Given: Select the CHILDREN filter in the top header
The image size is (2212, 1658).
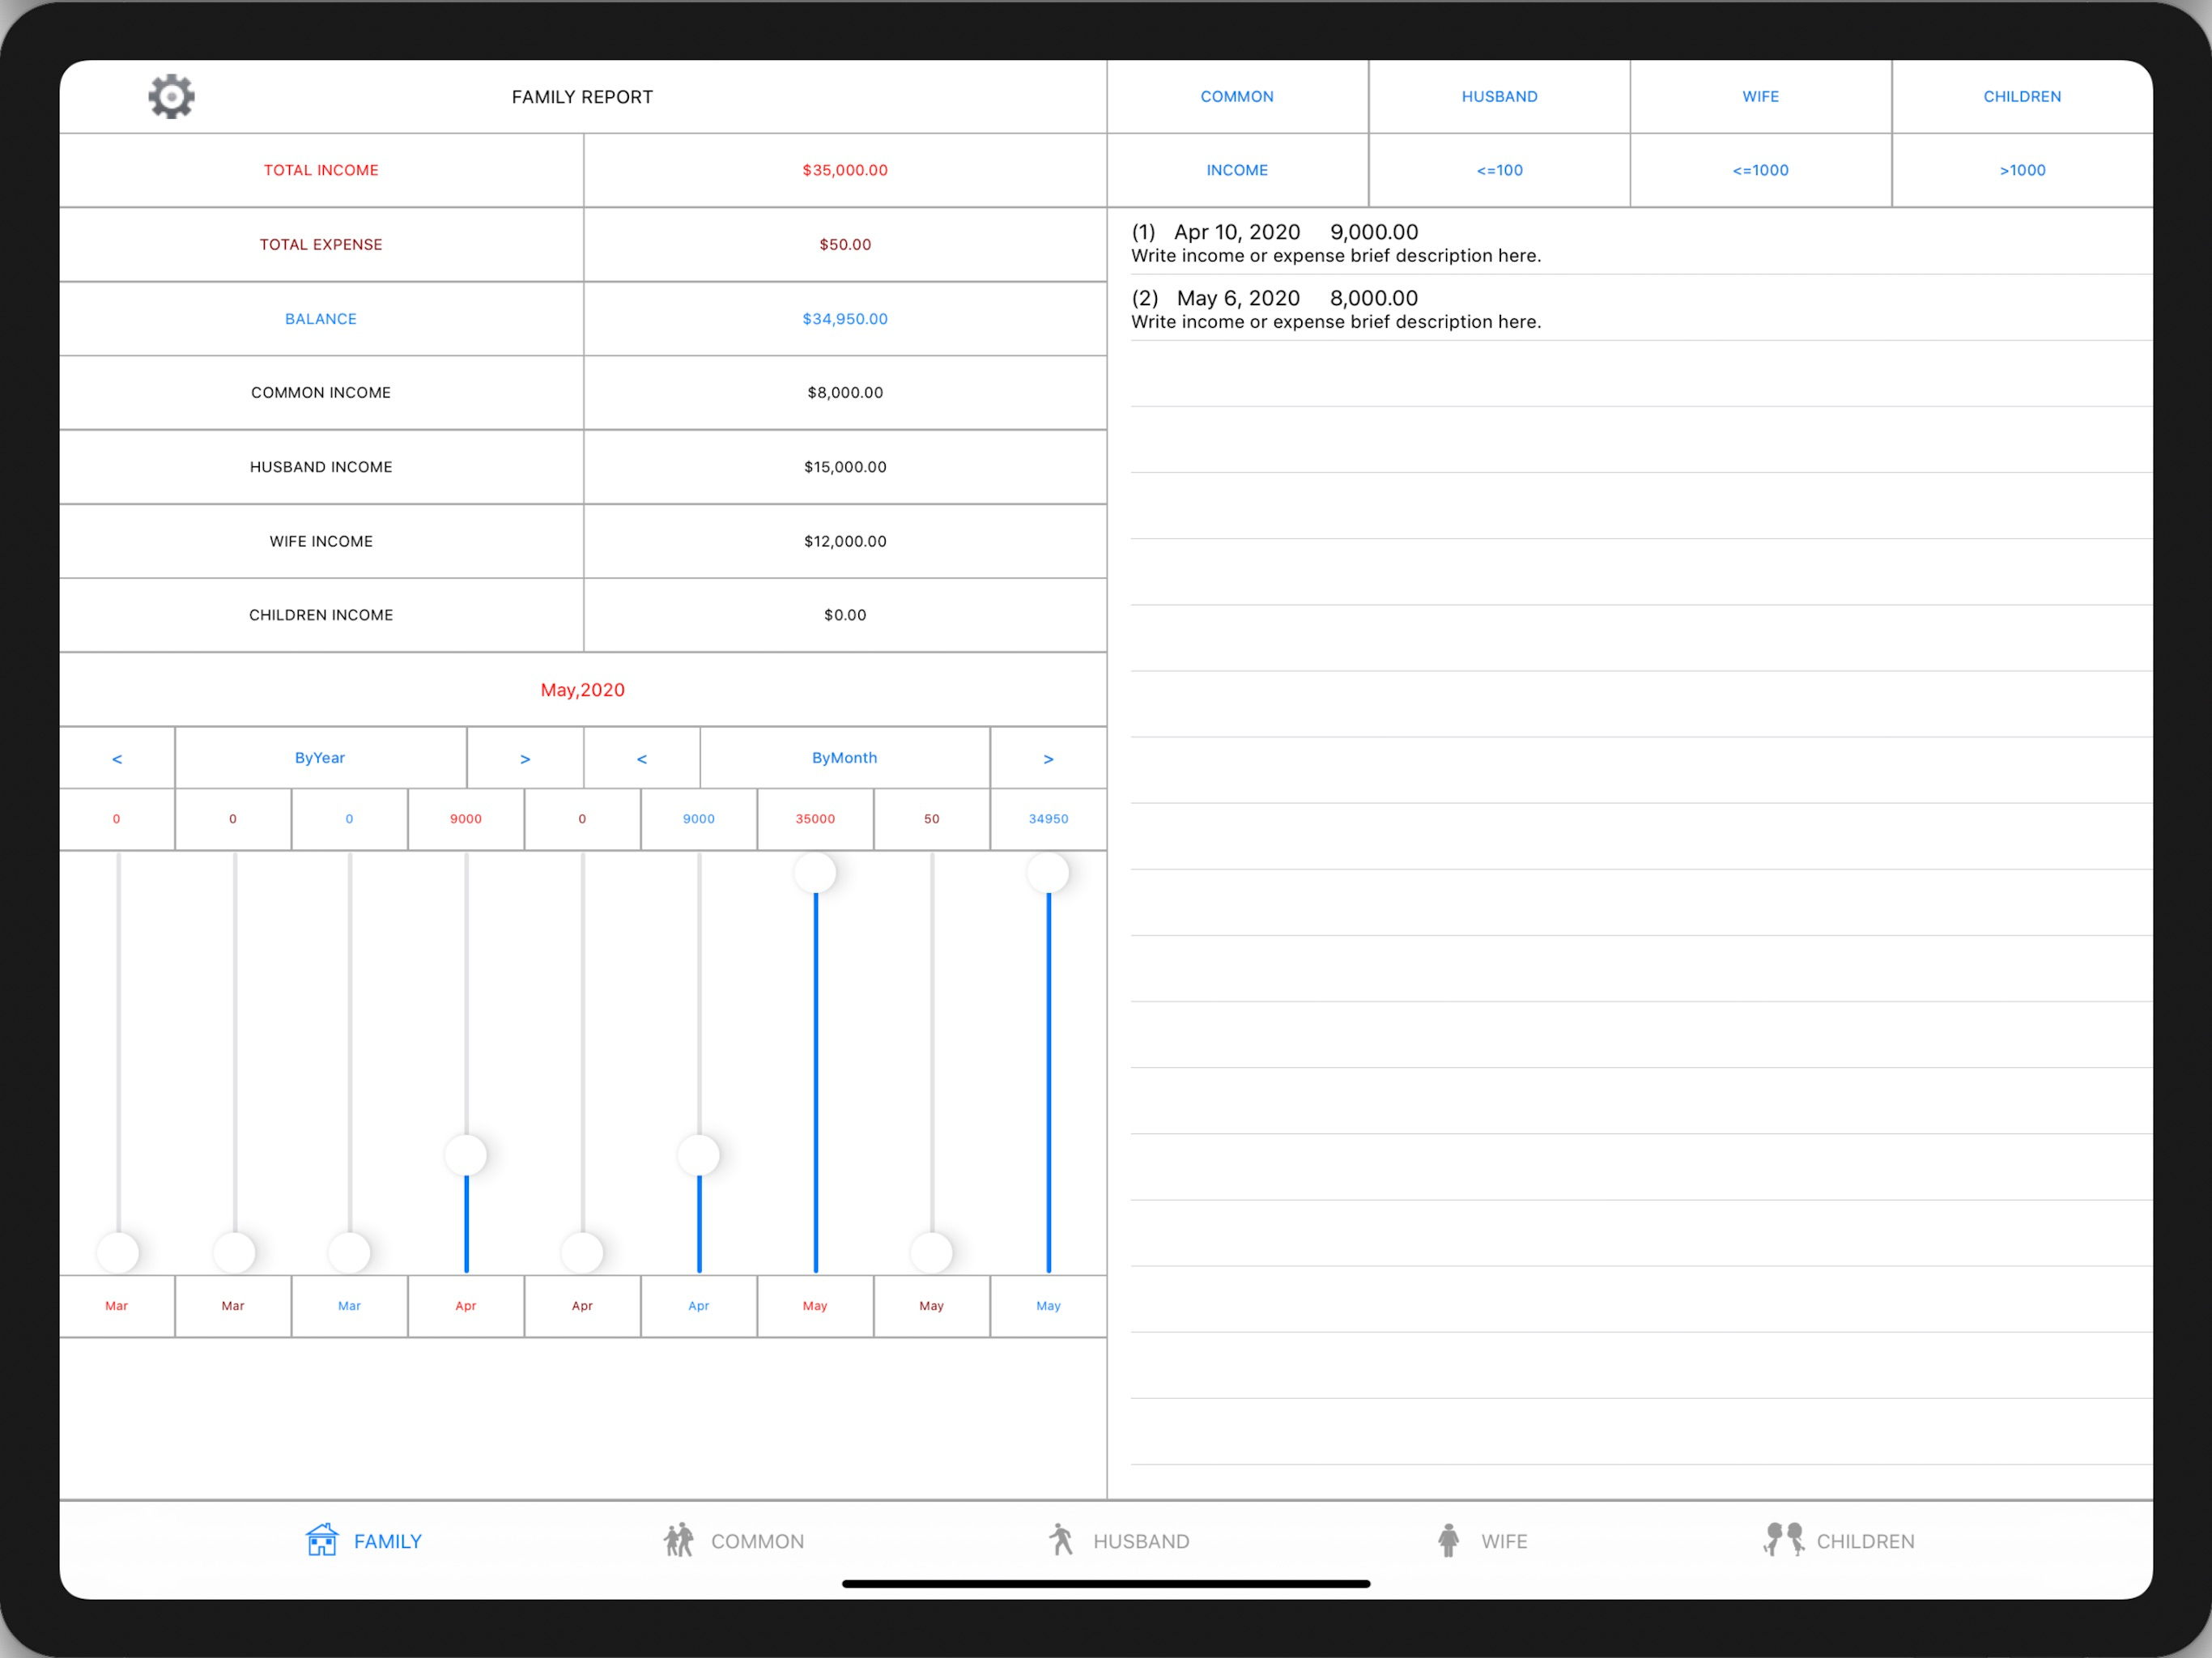Looking at the screenshot, I should point(2022,96).
